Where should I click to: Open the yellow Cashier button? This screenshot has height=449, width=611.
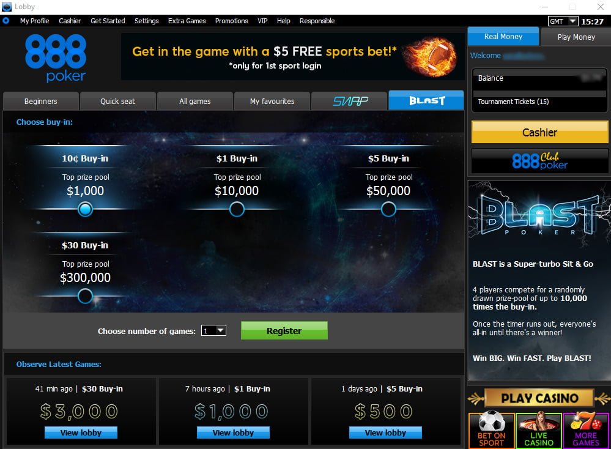point(539,132)
